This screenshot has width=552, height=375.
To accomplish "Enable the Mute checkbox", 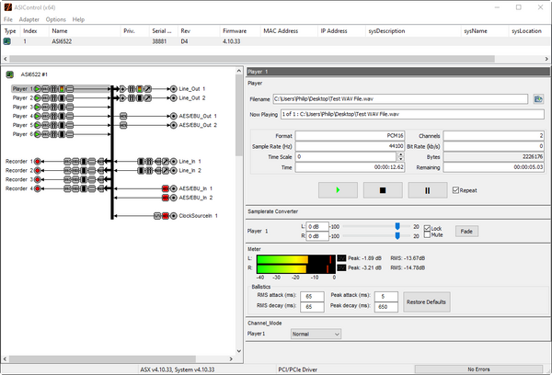I will pos(427,235).
